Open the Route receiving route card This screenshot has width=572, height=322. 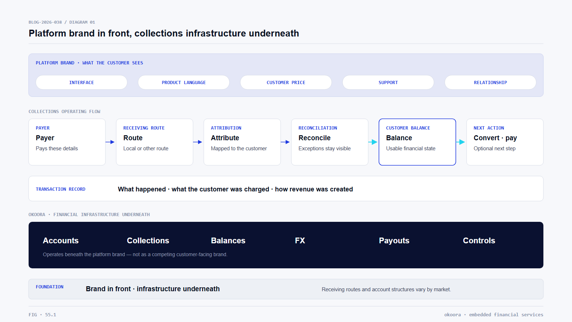coord(154,142)
